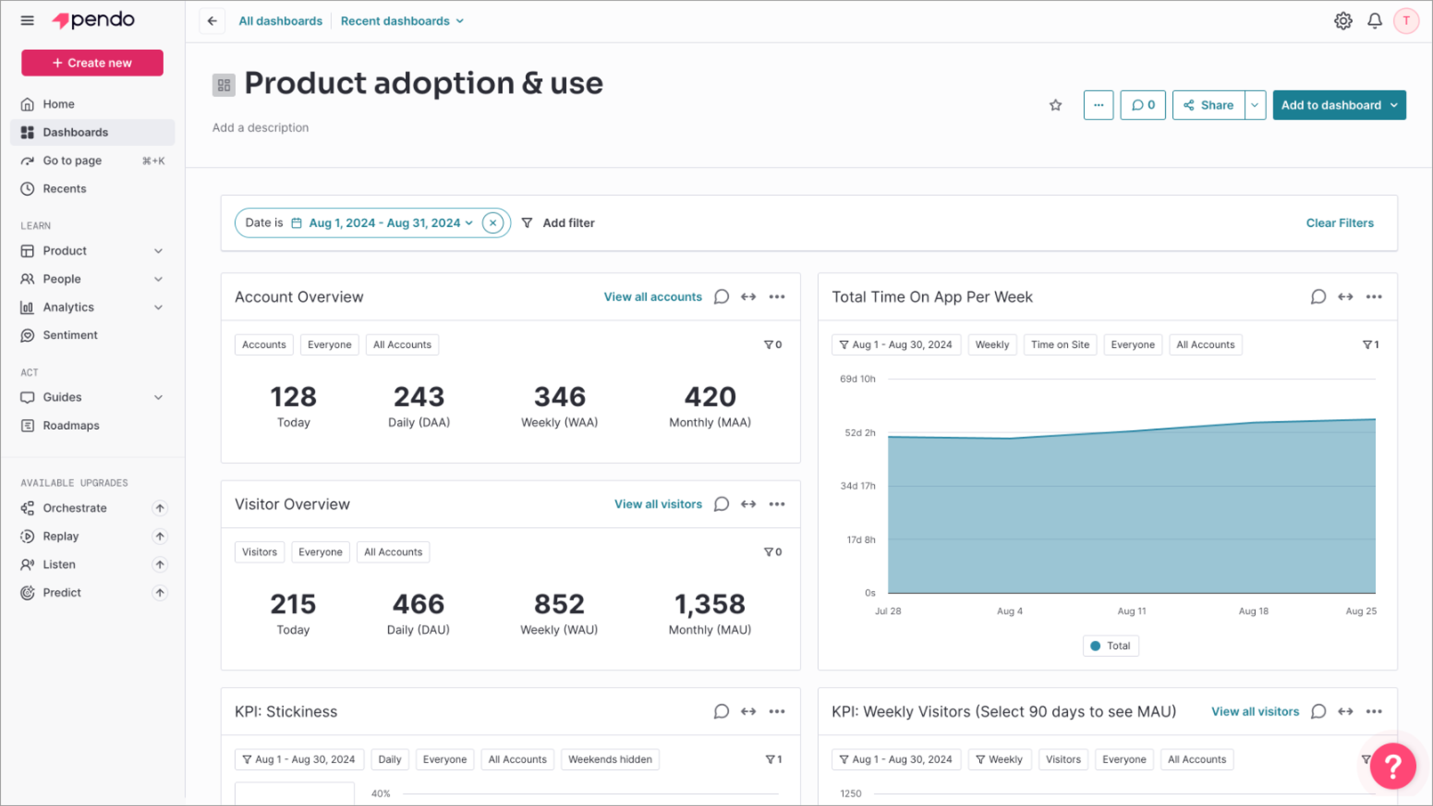This screenshot has height=806, width=1433.
Task: Click the help question mark bubble
Action: pyautogui.click(x=1392, y=765)
